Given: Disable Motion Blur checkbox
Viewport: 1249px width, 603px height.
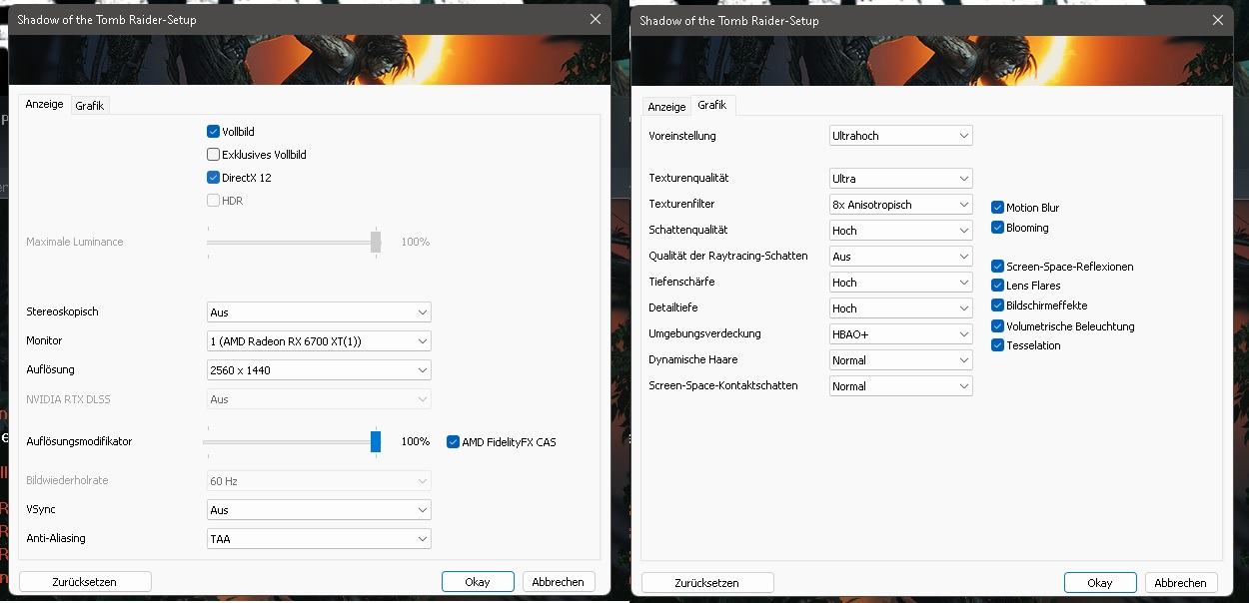Looking at the screenshot, I should (997, 208).
